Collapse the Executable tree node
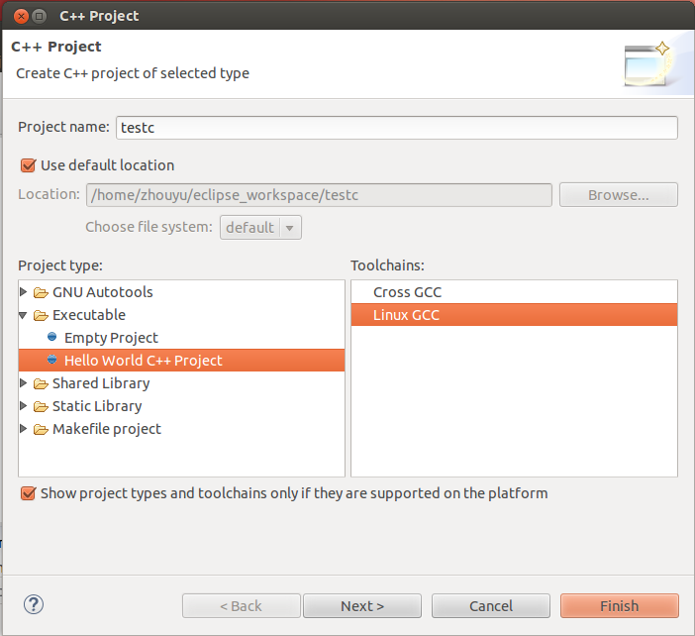 [25, 315]
